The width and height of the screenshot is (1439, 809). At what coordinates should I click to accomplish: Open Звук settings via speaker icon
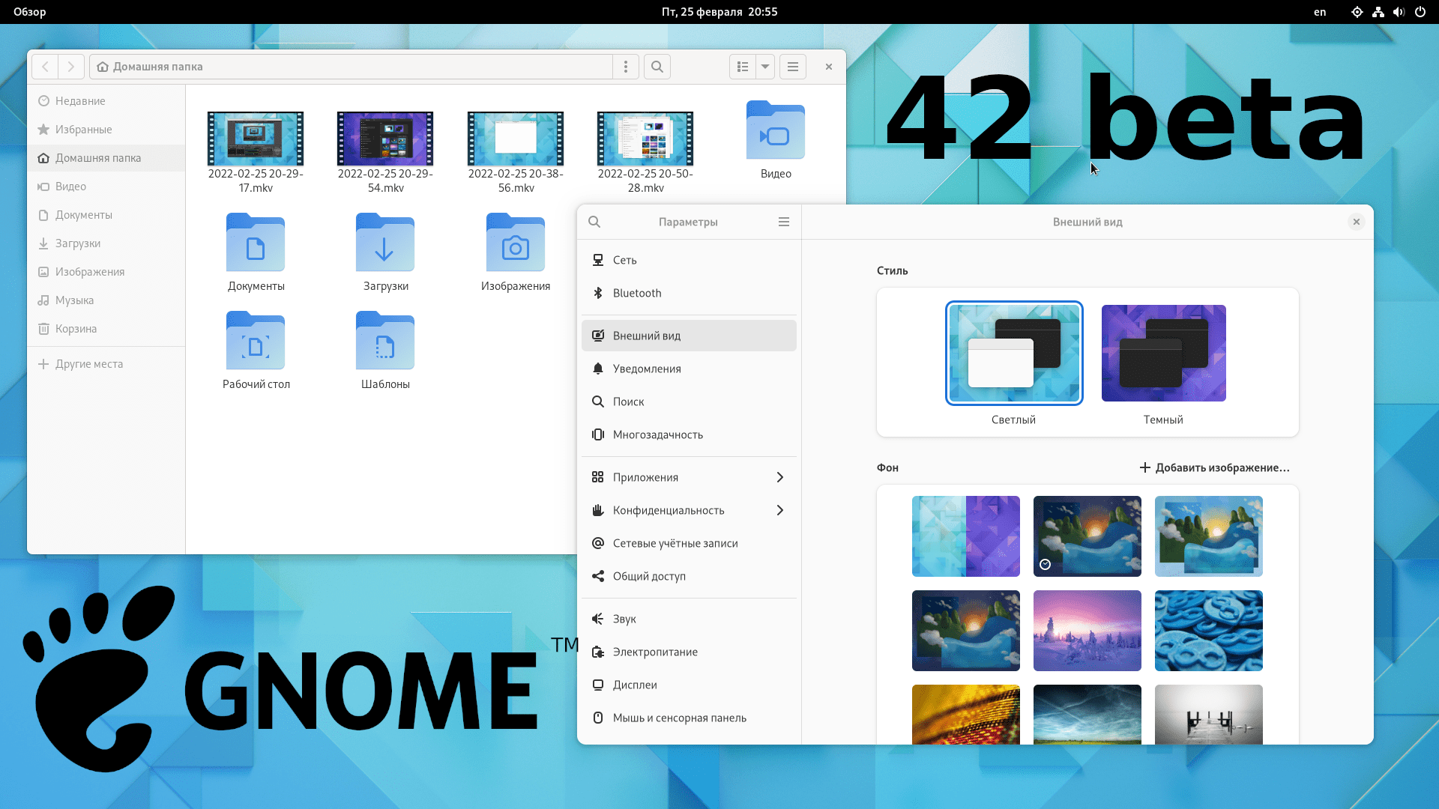click(x=598, y=619)
